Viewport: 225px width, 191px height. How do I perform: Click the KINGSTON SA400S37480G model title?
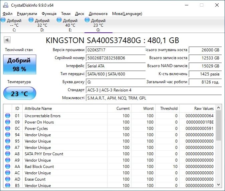tap(112, 40)
